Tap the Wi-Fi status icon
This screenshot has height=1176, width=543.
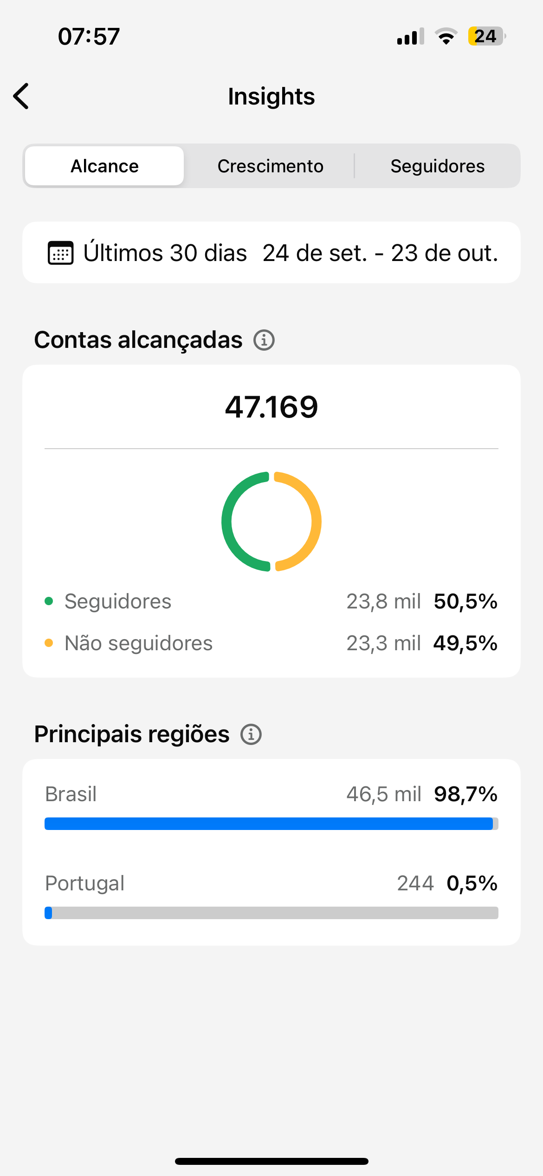(446, 36)
